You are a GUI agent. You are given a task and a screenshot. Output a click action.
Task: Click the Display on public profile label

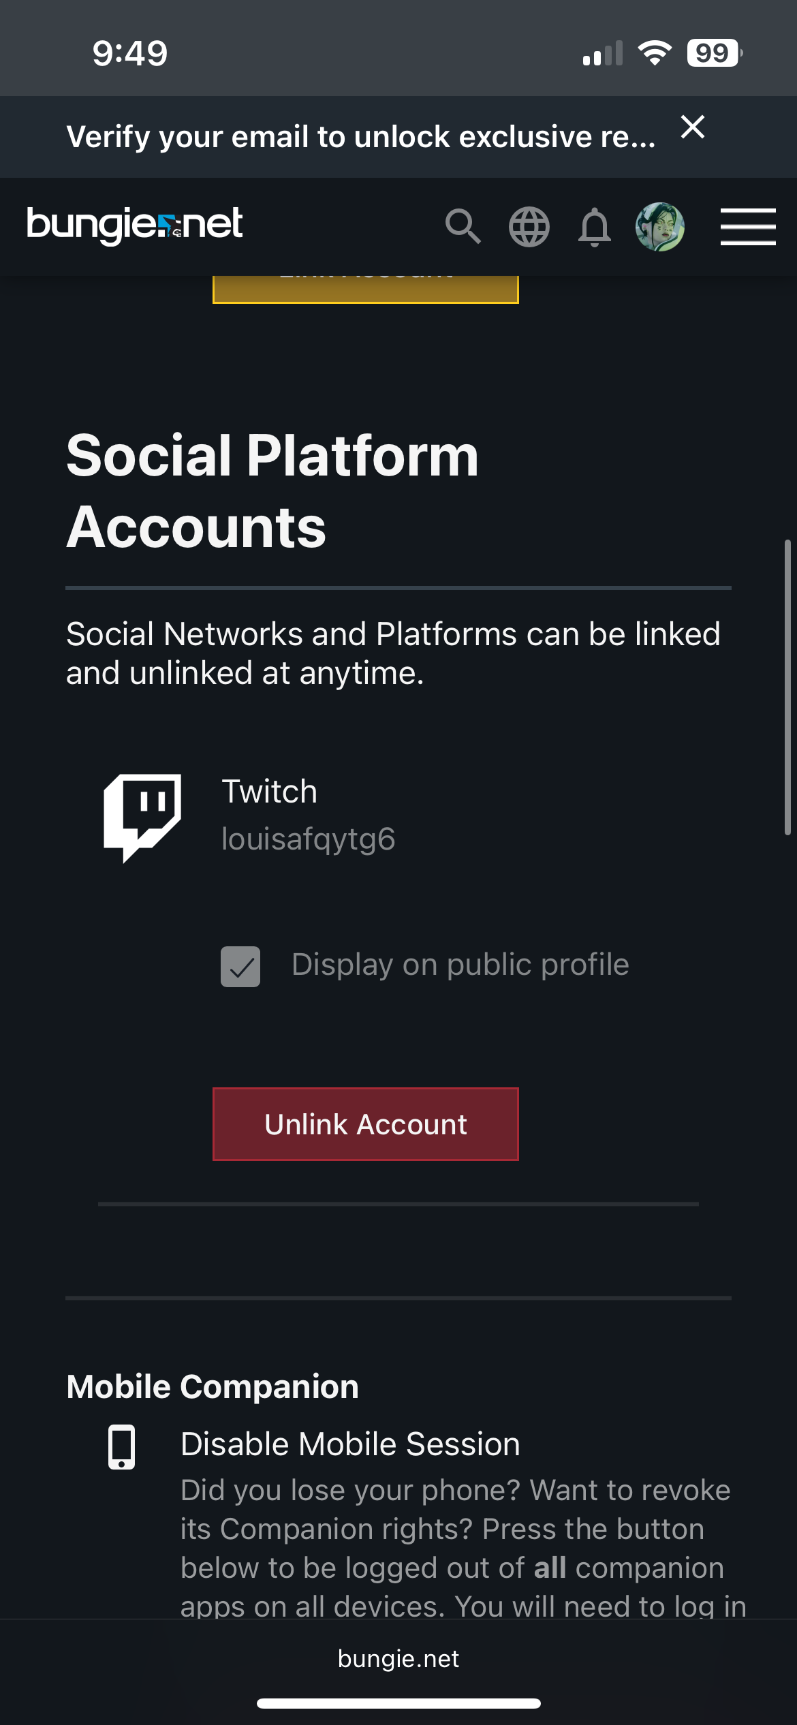(x=460, y=965)
